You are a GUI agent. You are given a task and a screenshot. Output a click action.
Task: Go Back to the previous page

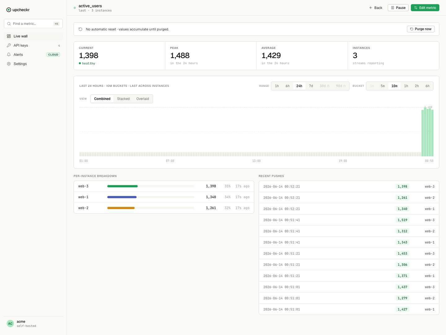tap(376, 8)
